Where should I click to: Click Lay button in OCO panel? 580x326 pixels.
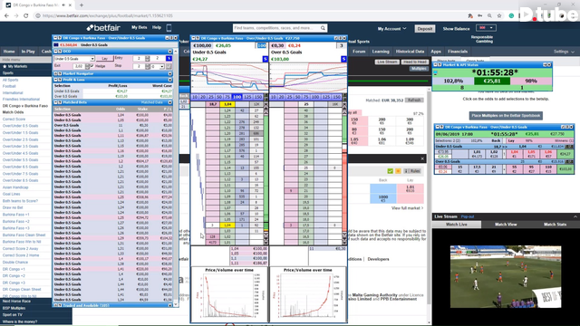click(x=105, y=58)
